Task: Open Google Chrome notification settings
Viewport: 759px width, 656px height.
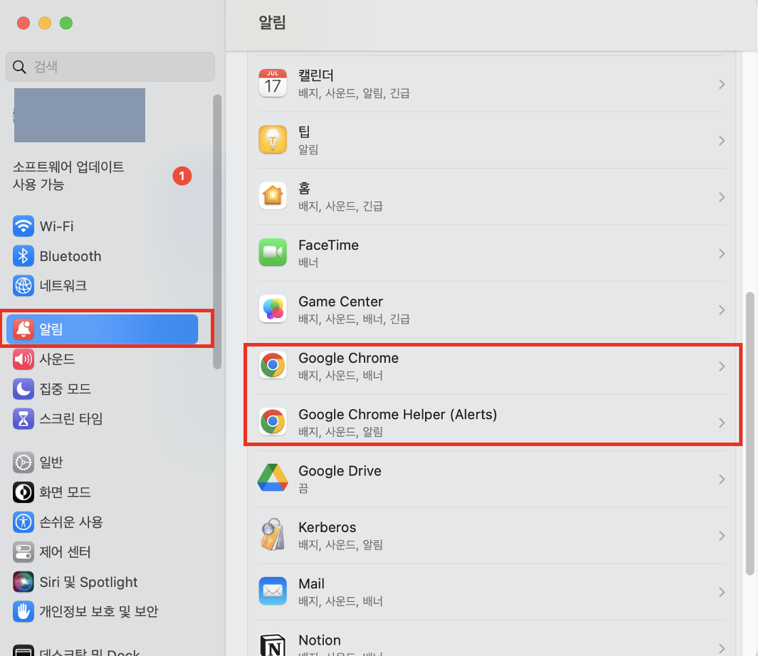Action: (x=491, y=366)
